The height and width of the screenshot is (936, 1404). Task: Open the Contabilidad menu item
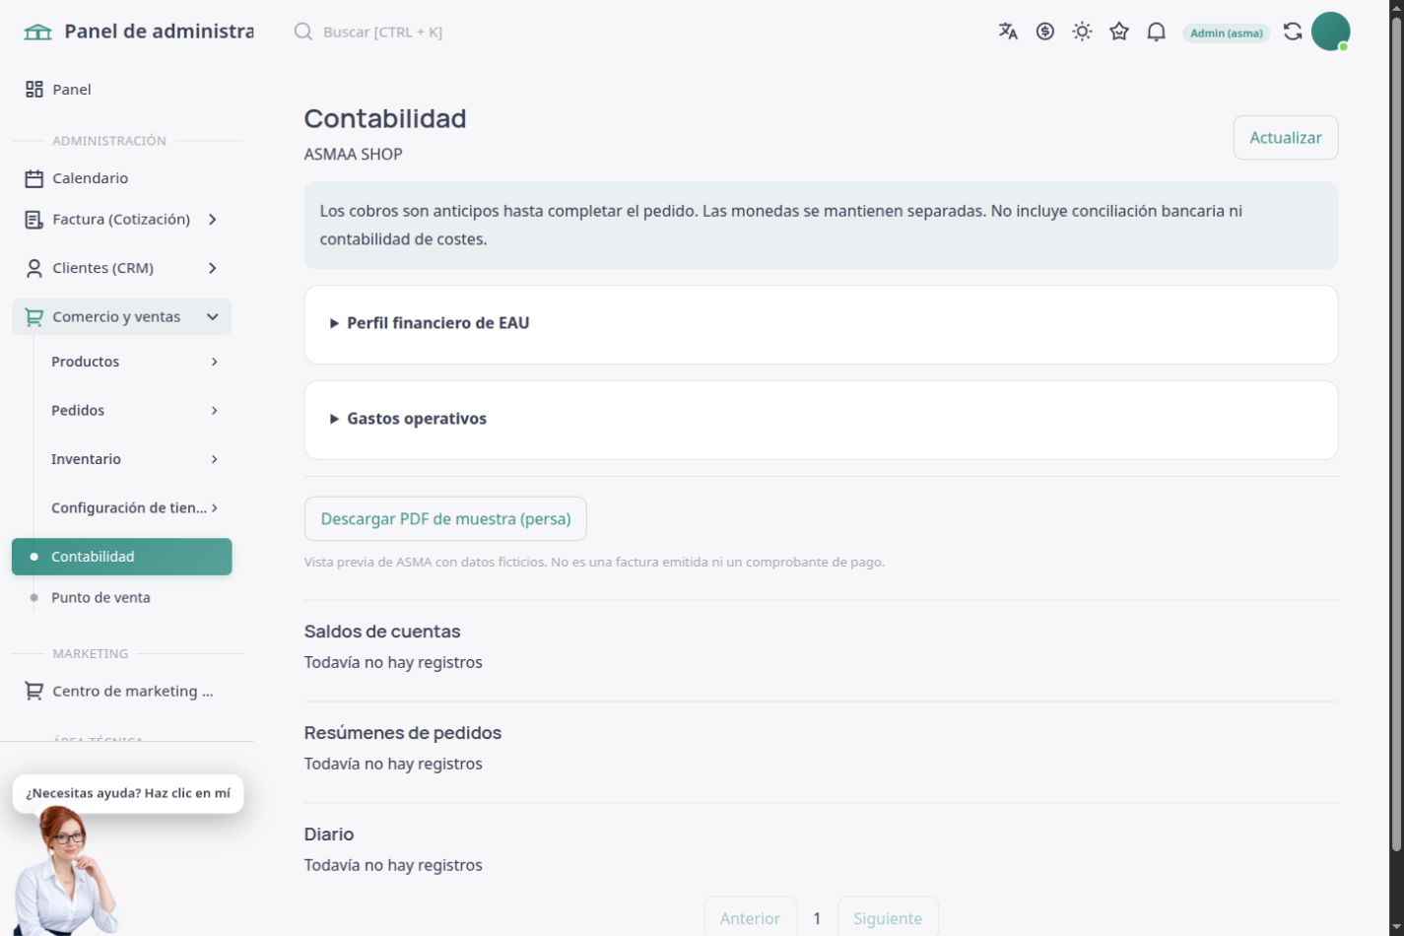pos(122,557)
